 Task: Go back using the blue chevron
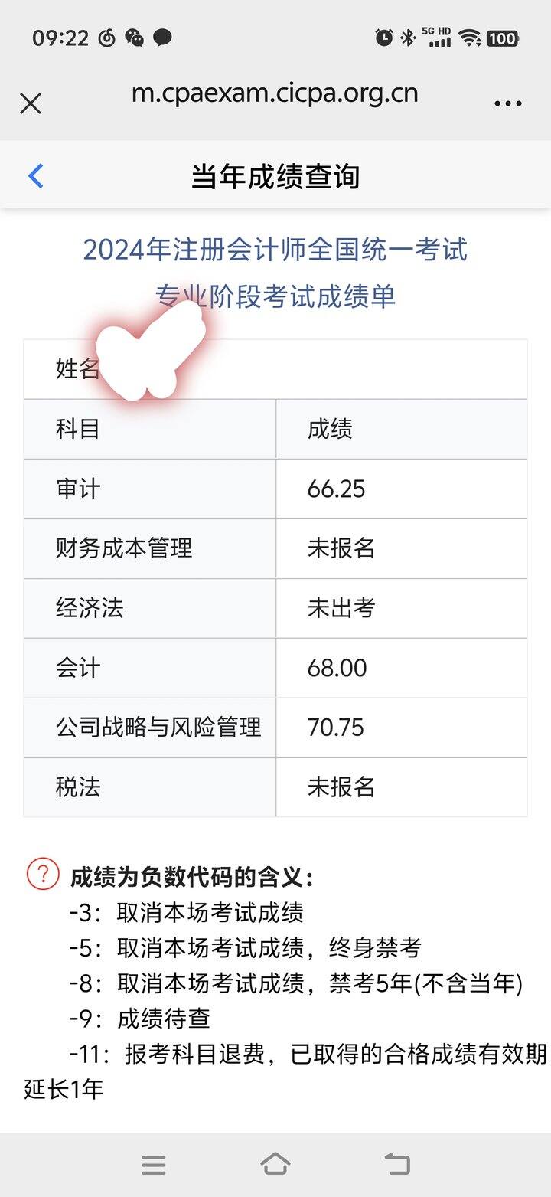tap(36, 176)
